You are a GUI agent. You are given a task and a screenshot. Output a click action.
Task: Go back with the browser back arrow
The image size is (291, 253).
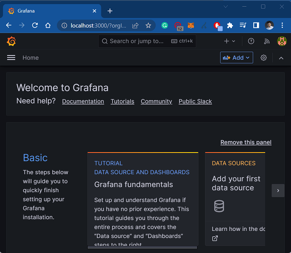point(9,25)
